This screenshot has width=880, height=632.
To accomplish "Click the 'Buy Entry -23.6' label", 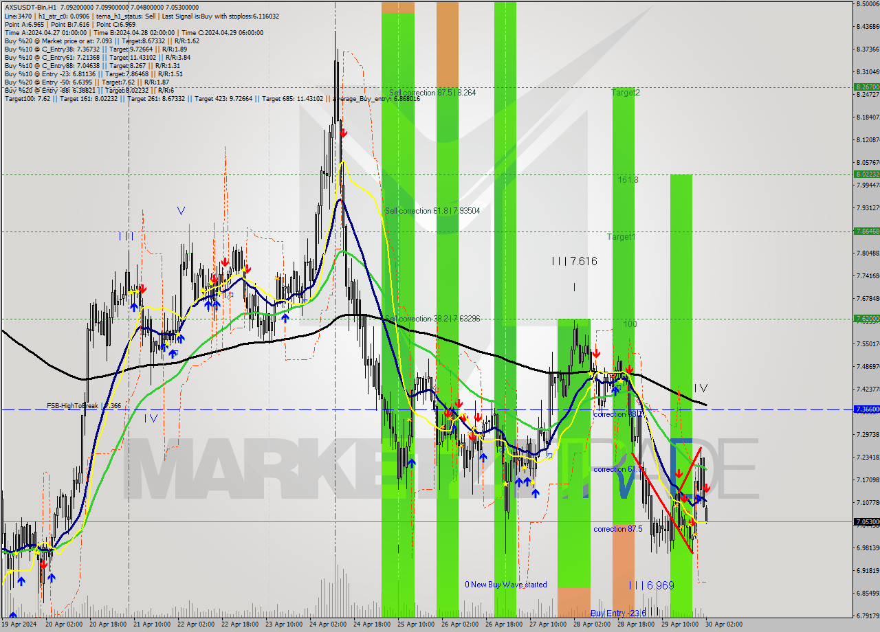I will pyautogui.click(x=618, y=613).
